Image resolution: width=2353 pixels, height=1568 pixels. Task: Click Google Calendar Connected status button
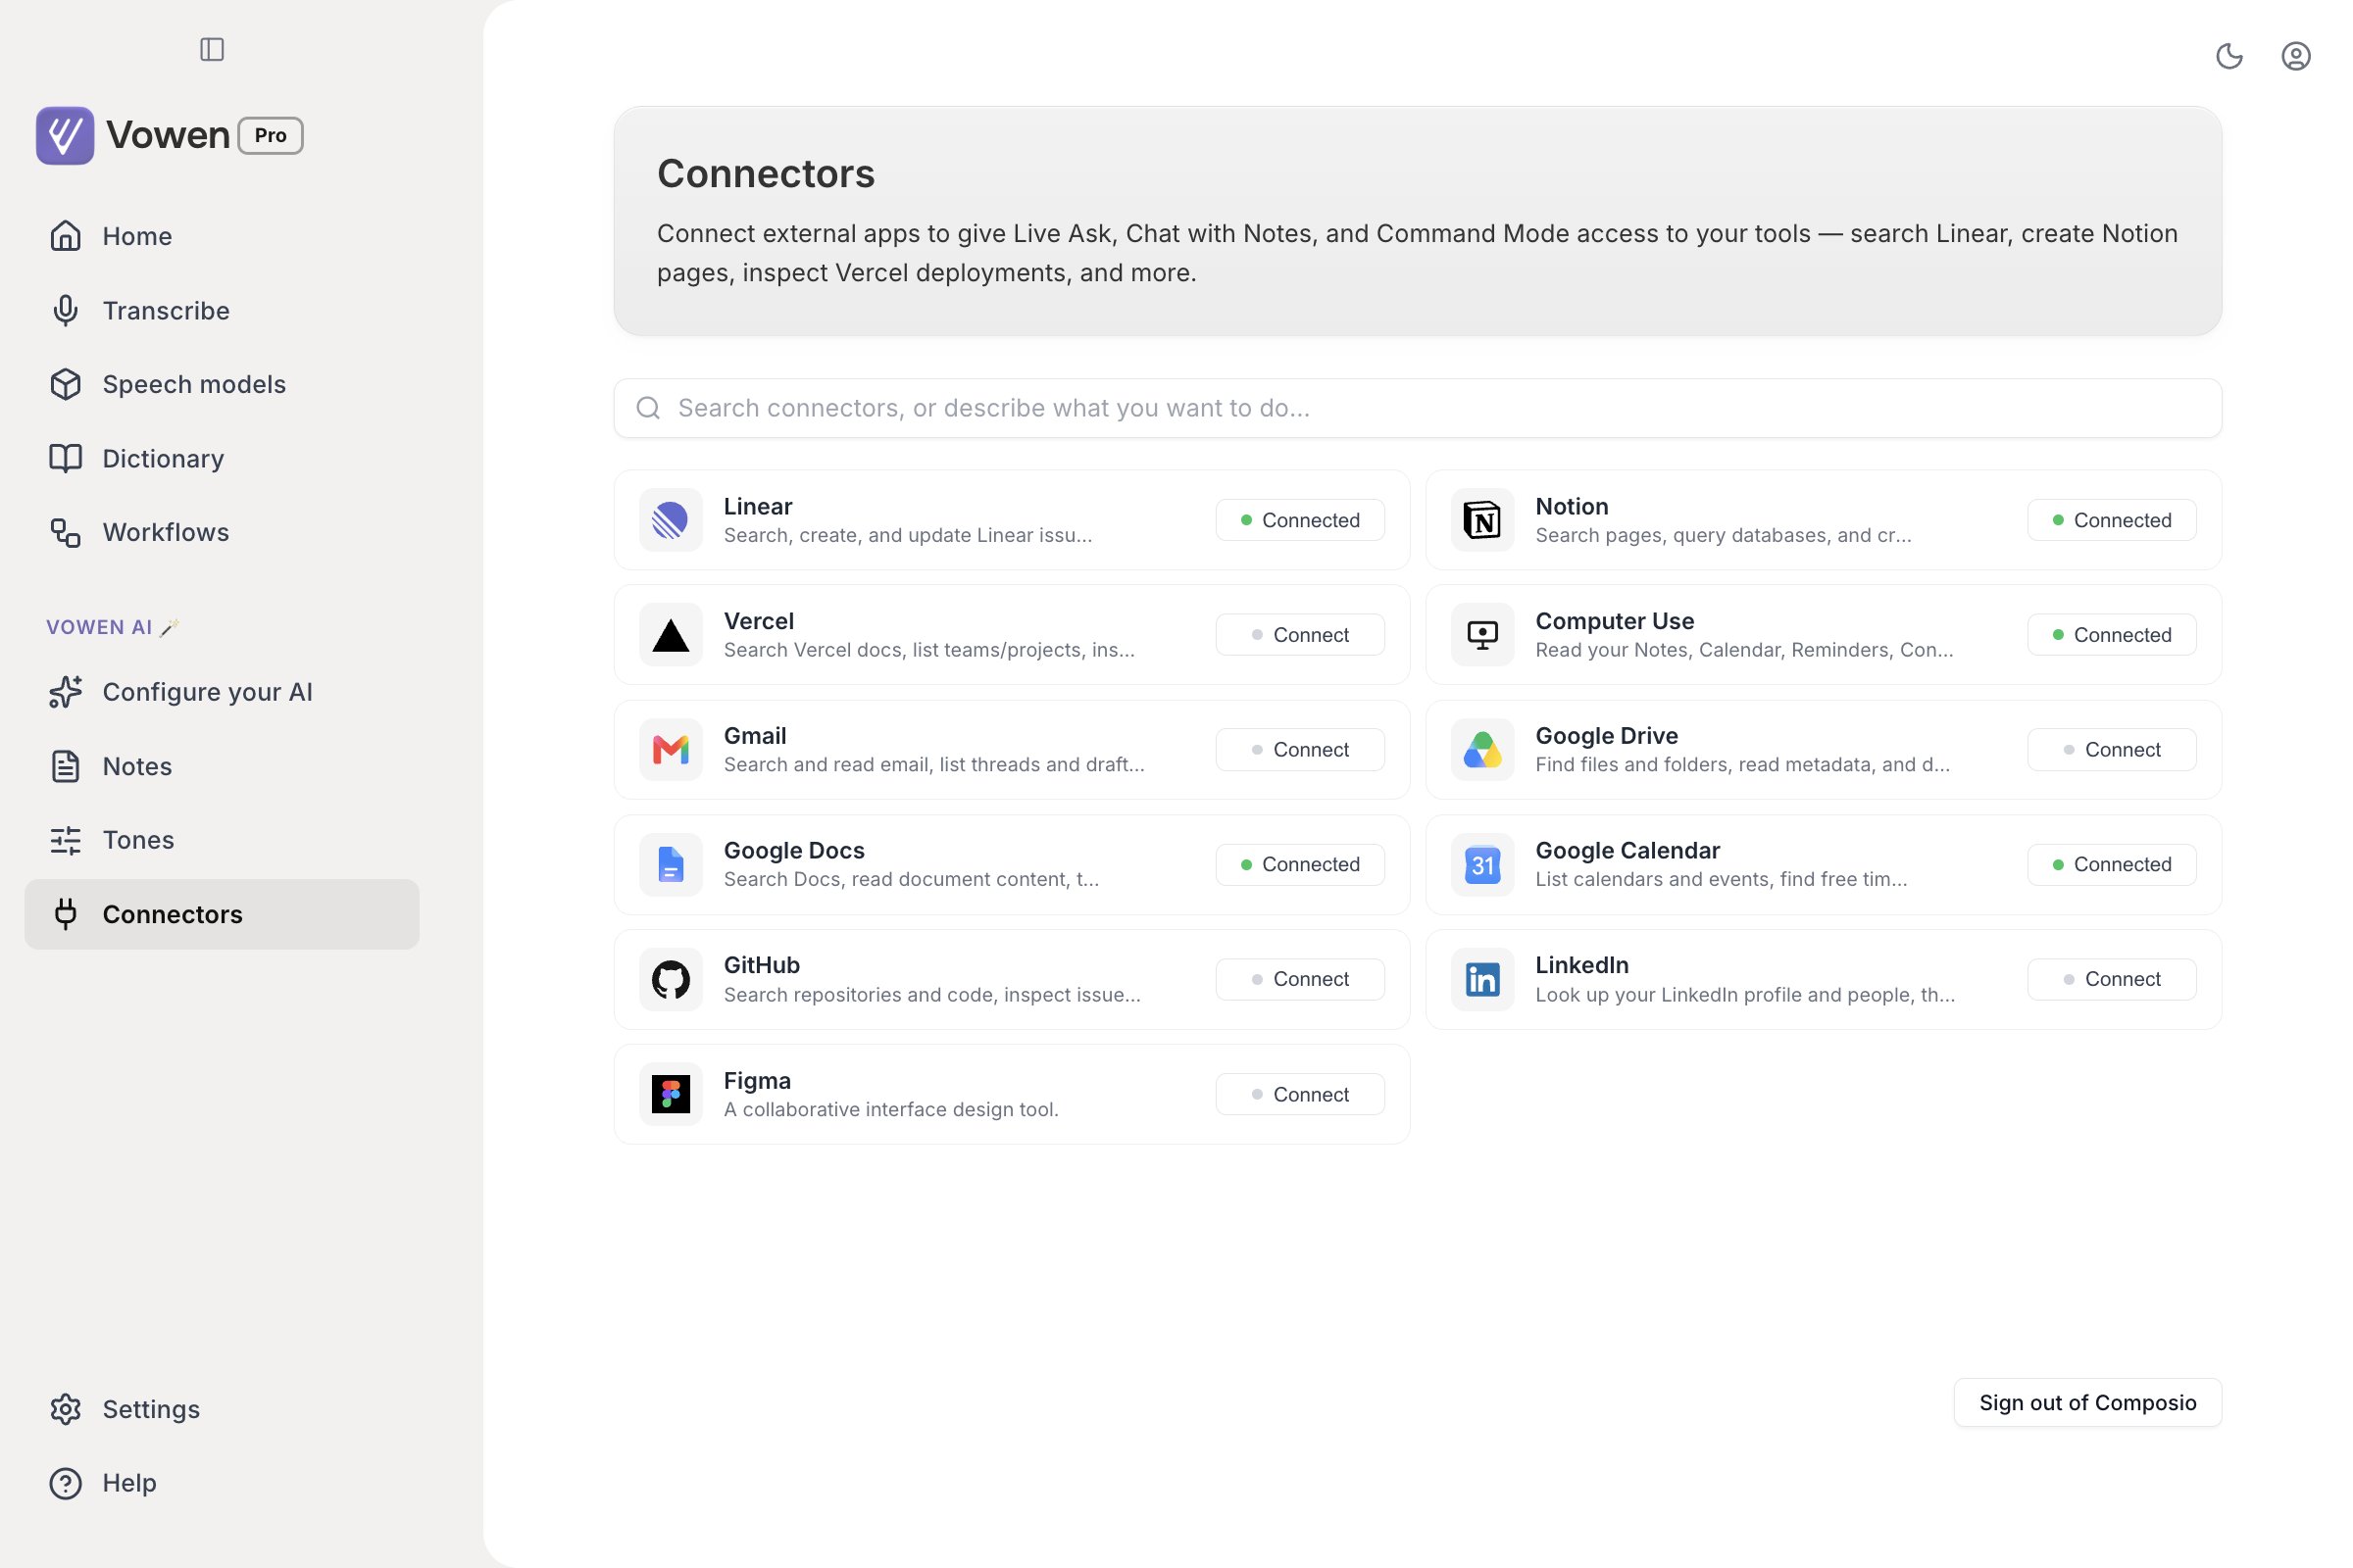2111,865
